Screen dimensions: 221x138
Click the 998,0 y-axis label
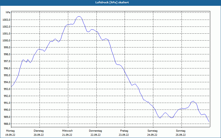point(7,54)
